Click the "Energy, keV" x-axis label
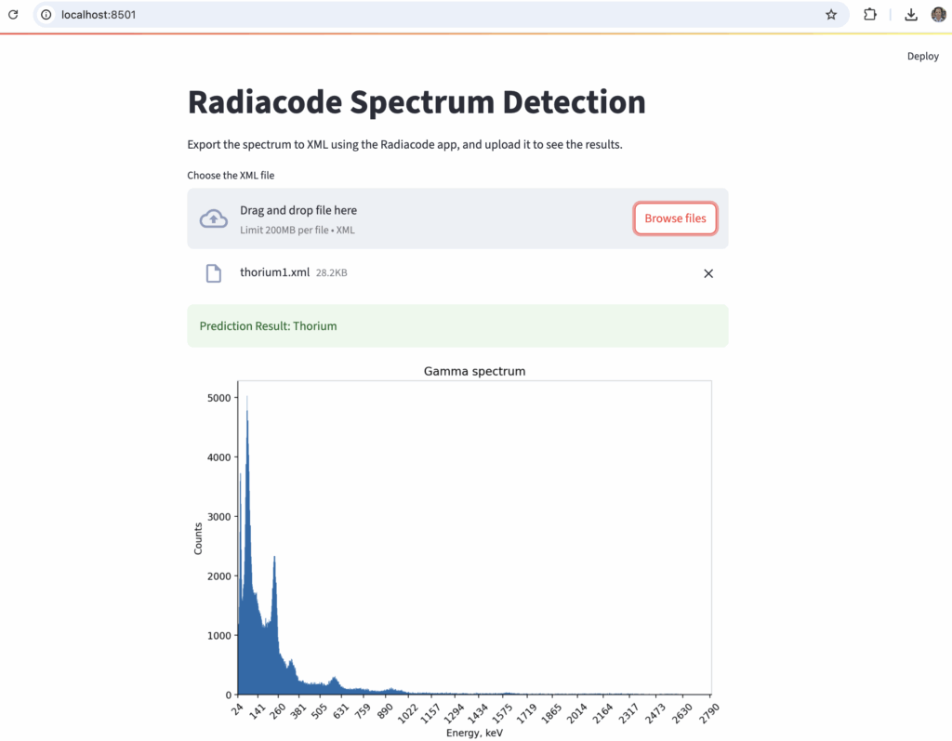Viewport: 952px width, 741px height. [x=474, y=734]
